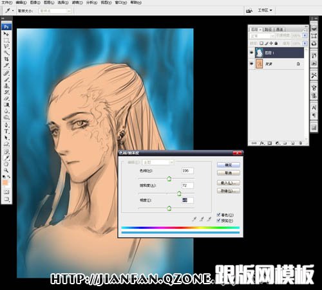Select the Hand tool
This screenshot has height=290, width=322.
pyautogui.click(x=6, y=164)
